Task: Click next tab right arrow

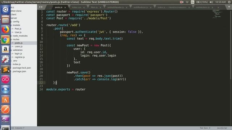Action: [x=42, y=7]
